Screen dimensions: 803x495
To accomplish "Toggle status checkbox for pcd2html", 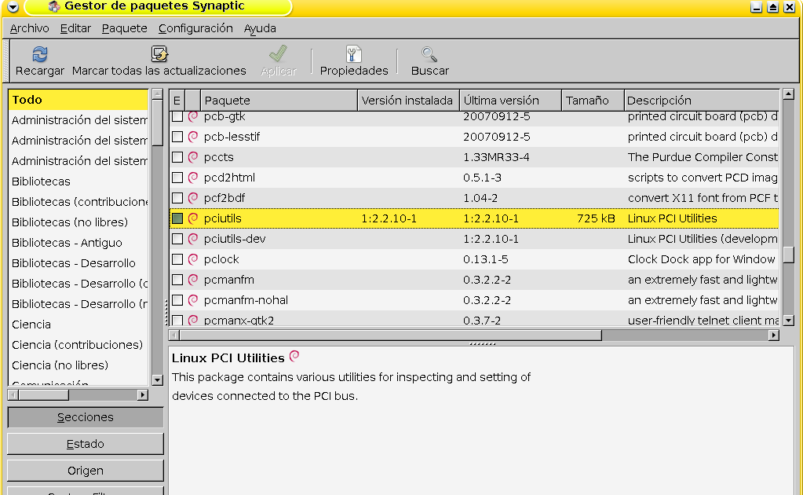I will click(177, 178).
